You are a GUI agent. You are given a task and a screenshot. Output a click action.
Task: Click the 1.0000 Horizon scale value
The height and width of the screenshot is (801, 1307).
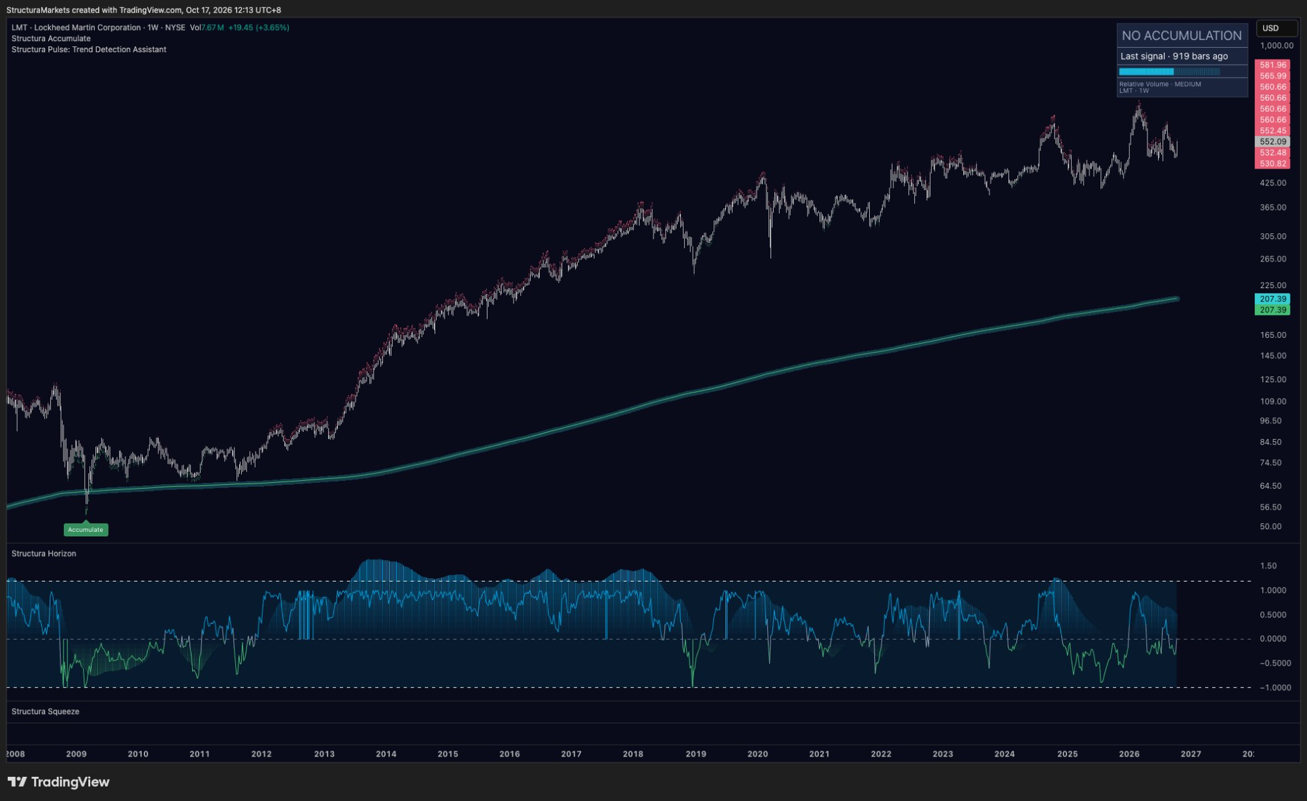1273,591
